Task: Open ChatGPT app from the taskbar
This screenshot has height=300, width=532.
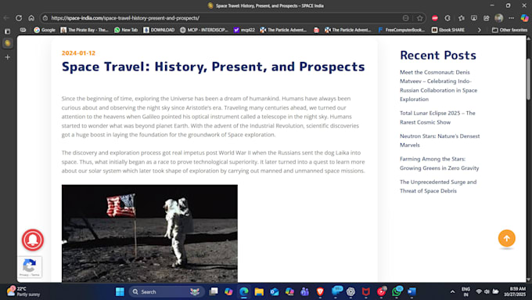Action: (350, 292)
